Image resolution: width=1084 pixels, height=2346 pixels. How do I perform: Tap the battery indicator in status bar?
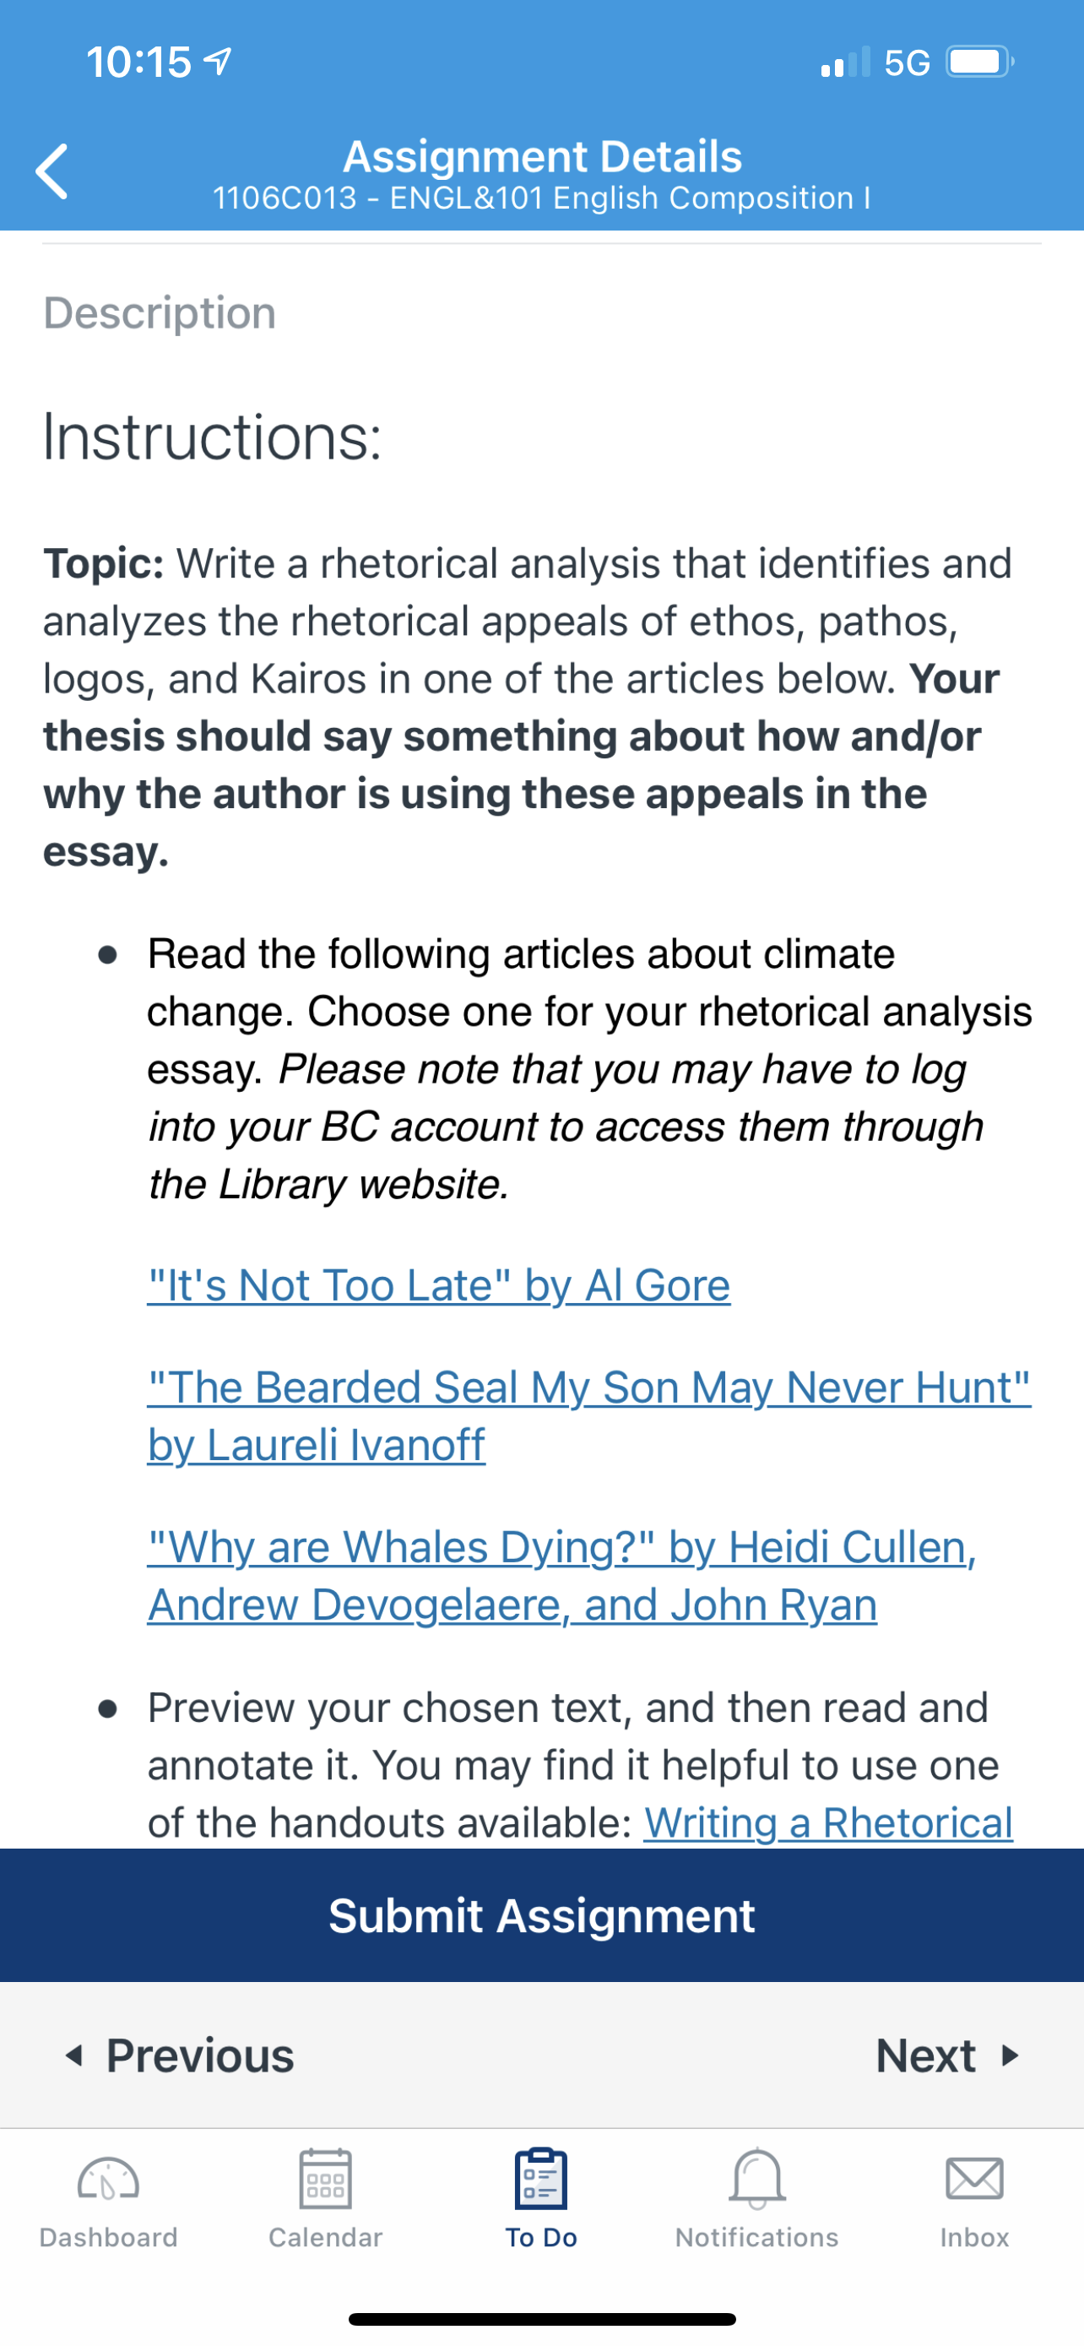click(x=980, y=62)
